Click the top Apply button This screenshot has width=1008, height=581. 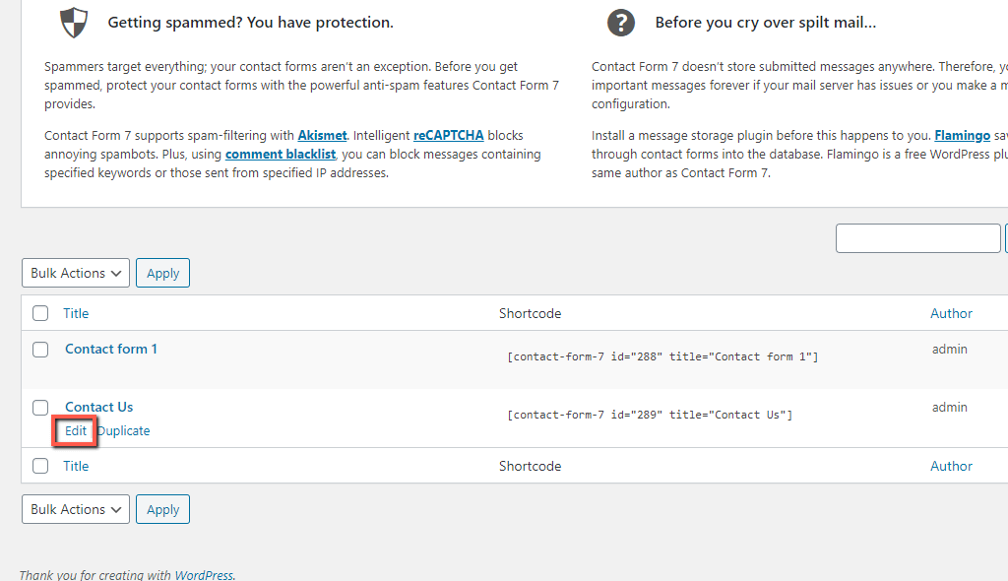click(x=162, y=273)
